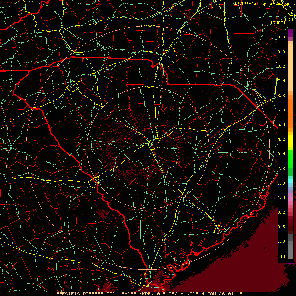Click the 1.0 legend value

click(281, 198)
